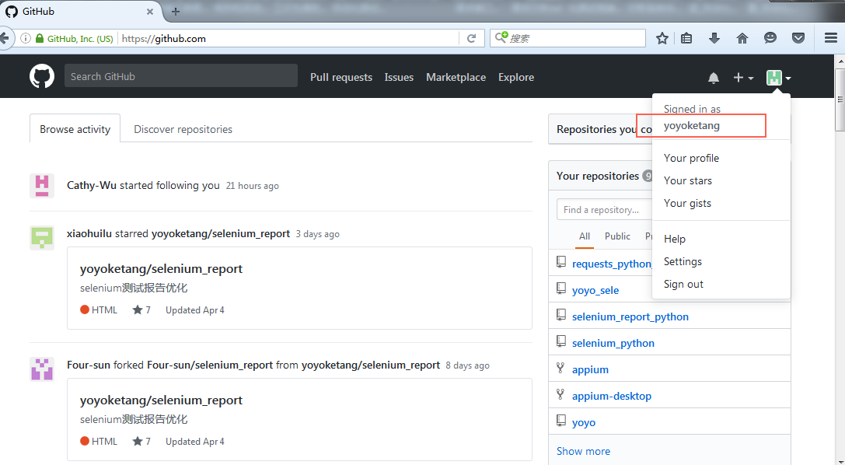Screen dimensions: 845x465
Task: Click repo icon beside selenium_report_python
Action: (561, 315)
